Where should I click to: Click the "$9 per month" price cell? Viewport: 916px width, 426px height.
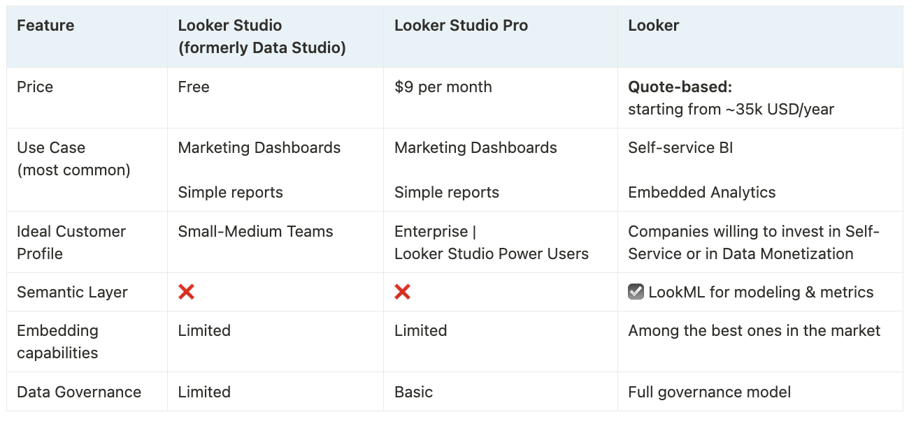[443, 87]
